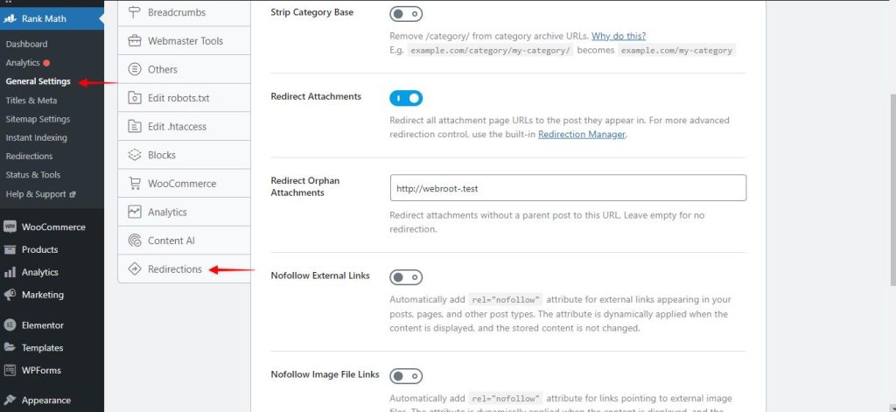
Task: Open the Redirection Manager link
Action: pyautogui.click(x=581, y=135)
